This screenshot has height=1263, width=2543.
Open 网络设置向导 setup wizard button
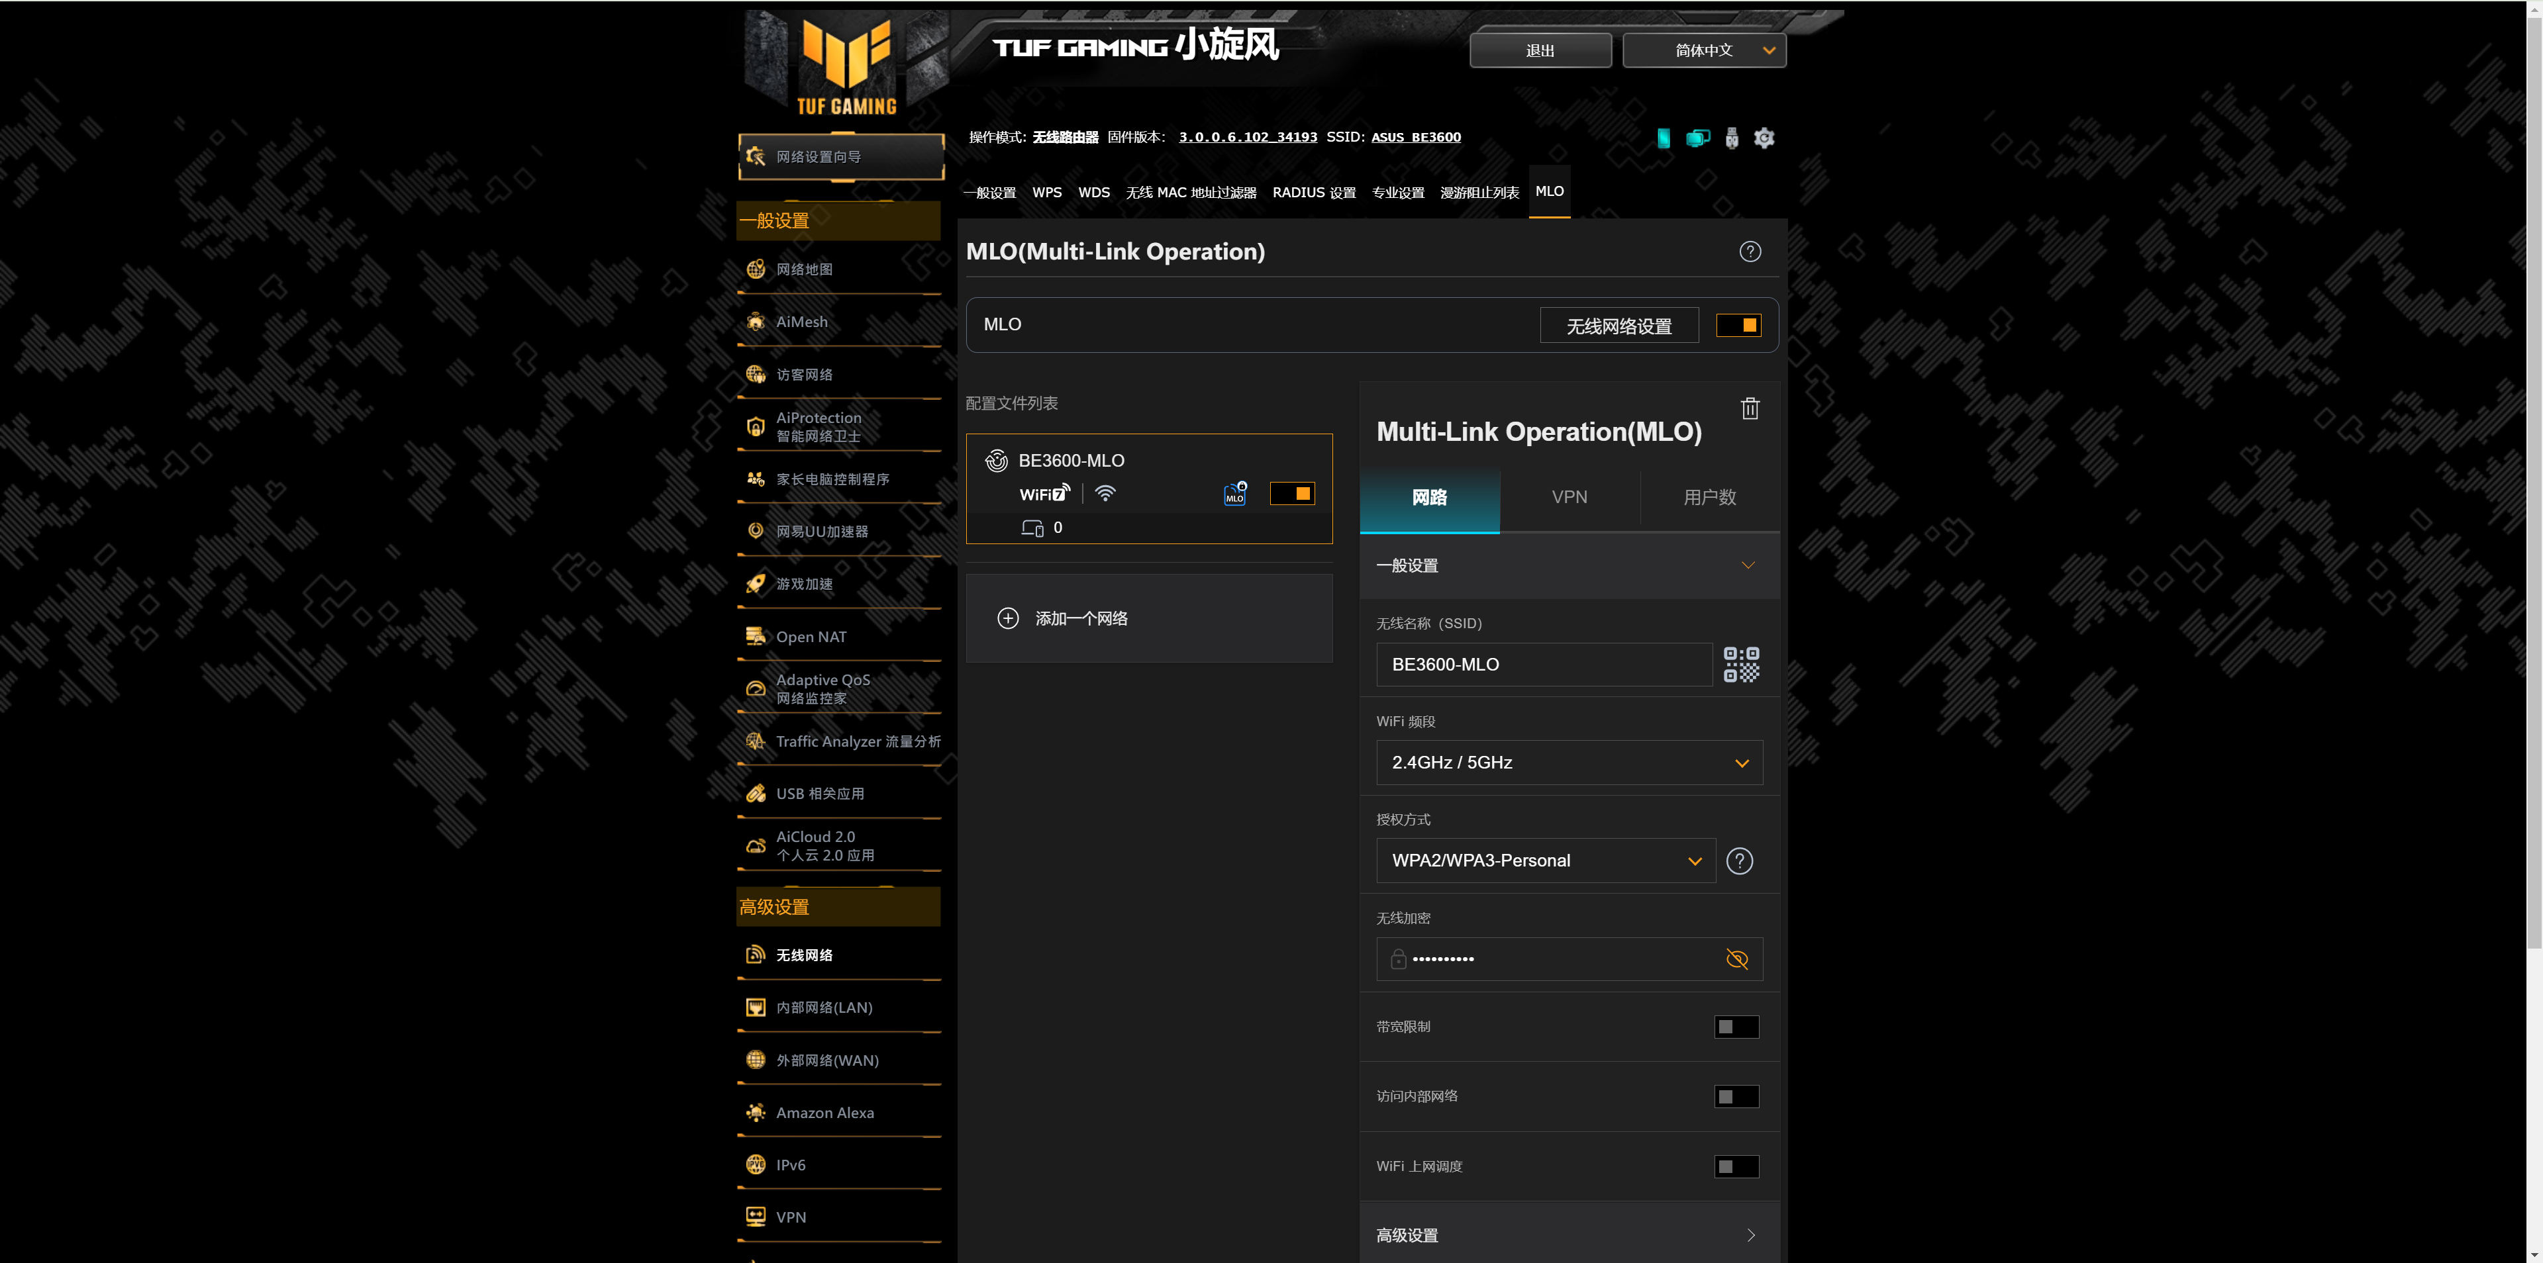point(840,157)
